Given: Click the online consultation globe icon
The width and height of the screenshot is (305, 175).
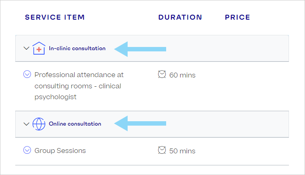Looking at the screenshot, I should click(x=39, y=124).
